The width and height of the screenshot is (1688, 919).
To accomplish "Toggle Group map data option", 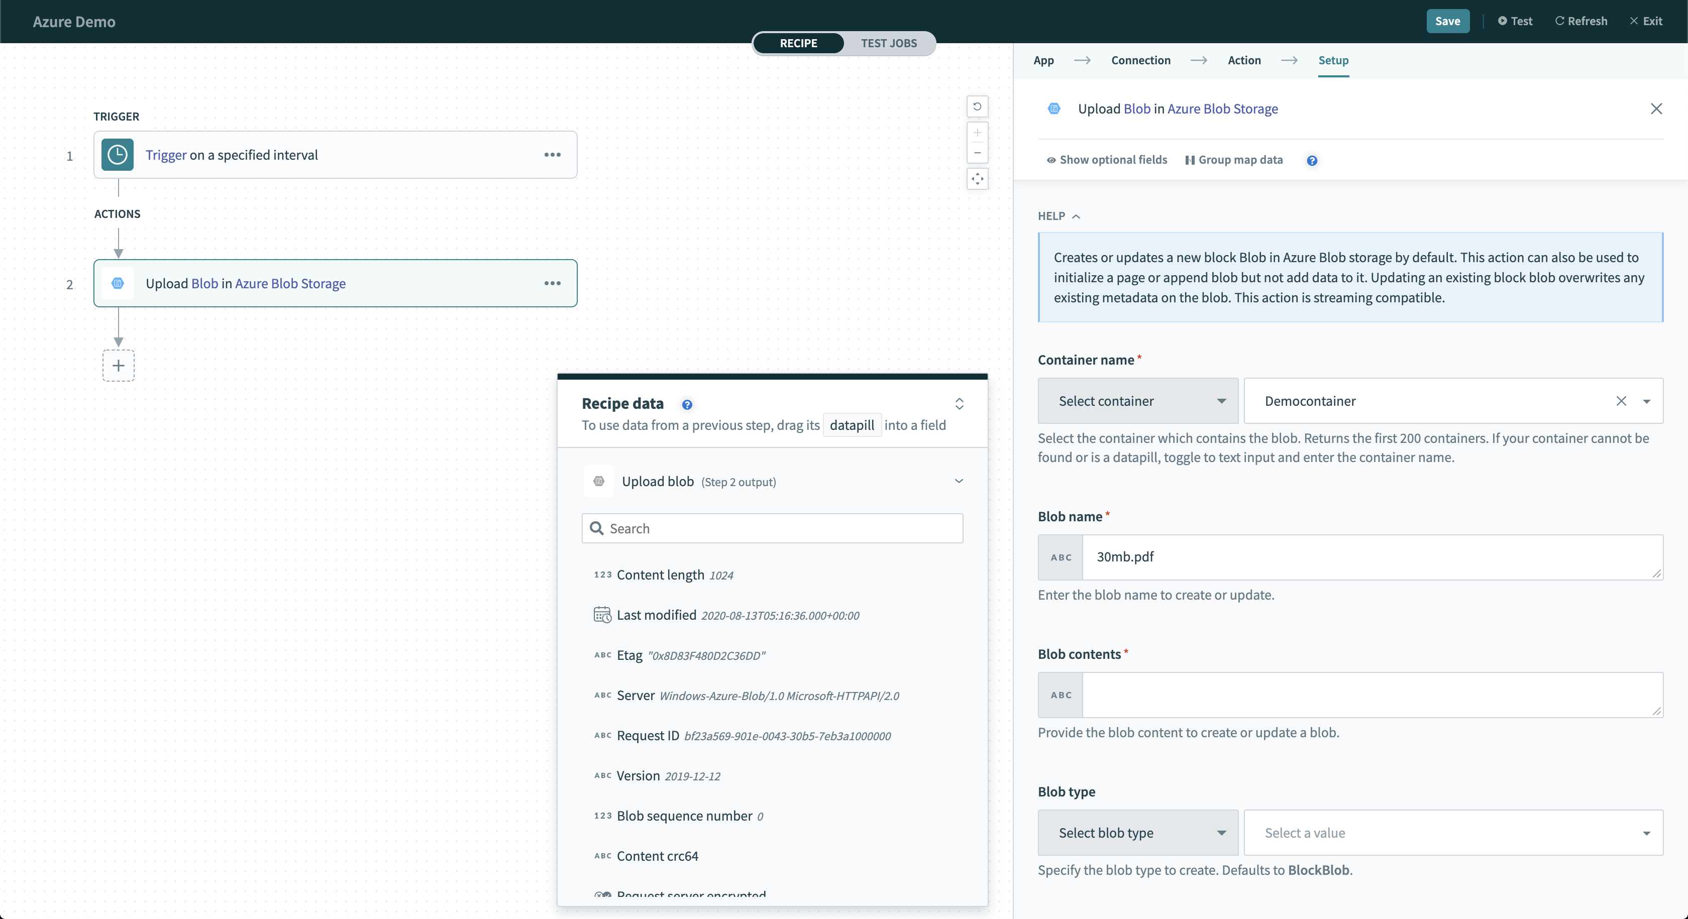I will pyautogui.click(x=1234, y=160).
